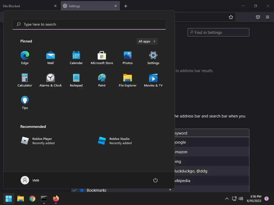Select the amazon search engine row

click(212, 152)
